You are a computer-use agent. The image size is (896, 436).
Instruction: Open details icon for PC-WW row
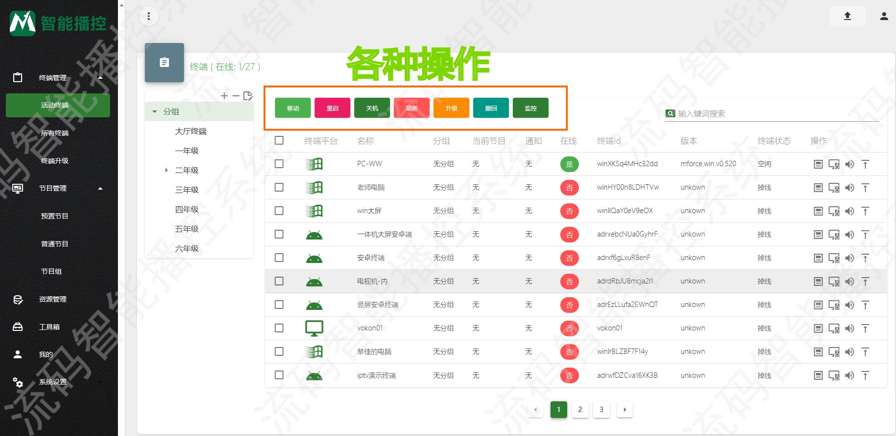(818, 164)
